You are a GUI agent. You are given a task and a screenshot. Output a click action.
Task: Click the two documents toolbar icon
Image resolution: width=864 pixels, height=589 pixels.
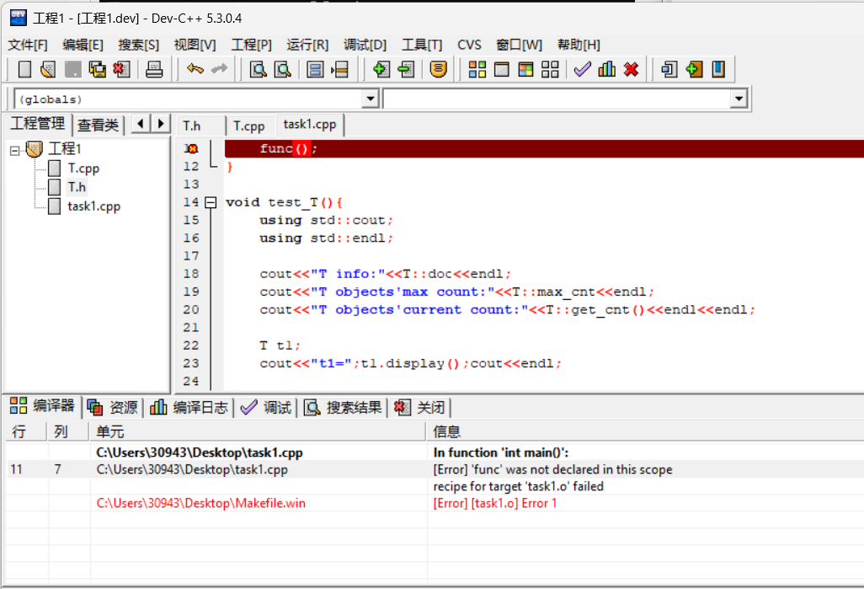tap(669, 69)
